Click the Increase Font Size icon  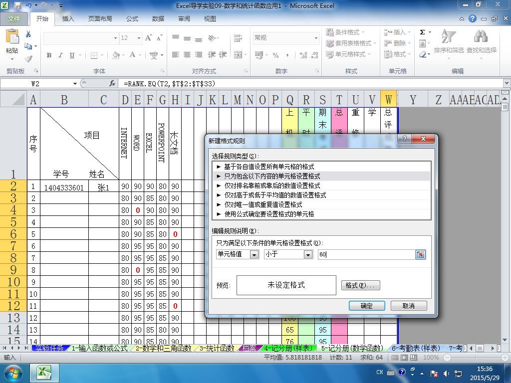pos(149,38)
